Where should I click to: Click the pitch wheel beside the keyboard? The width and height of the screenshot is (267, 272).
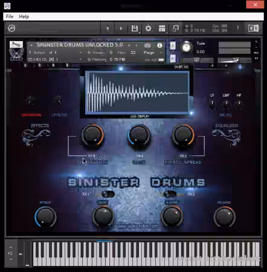coord(21,254)
